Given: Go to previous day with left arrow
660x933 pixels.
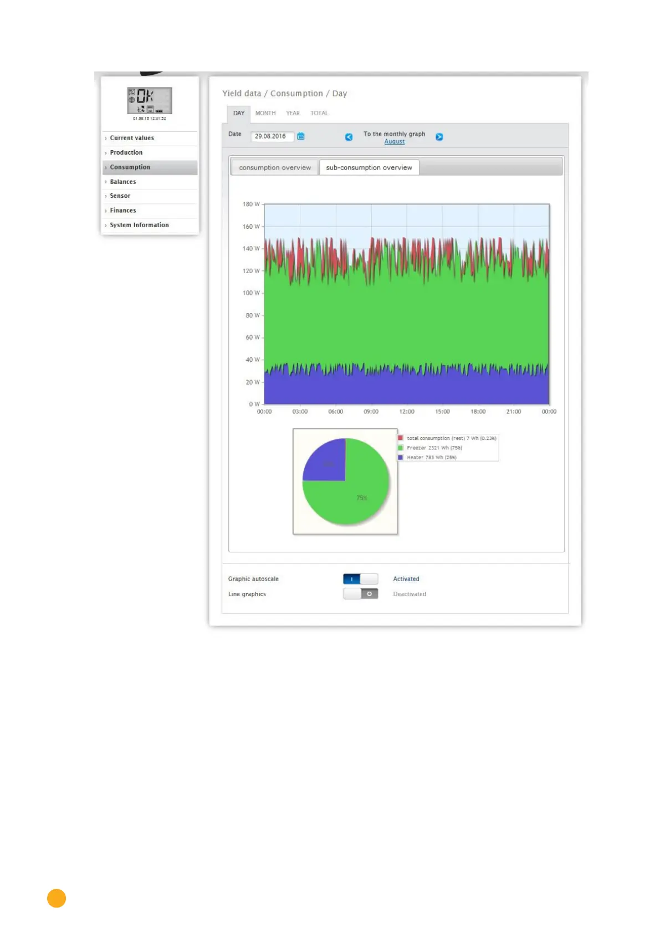Looking at the screenshot, I should [349, 137].
